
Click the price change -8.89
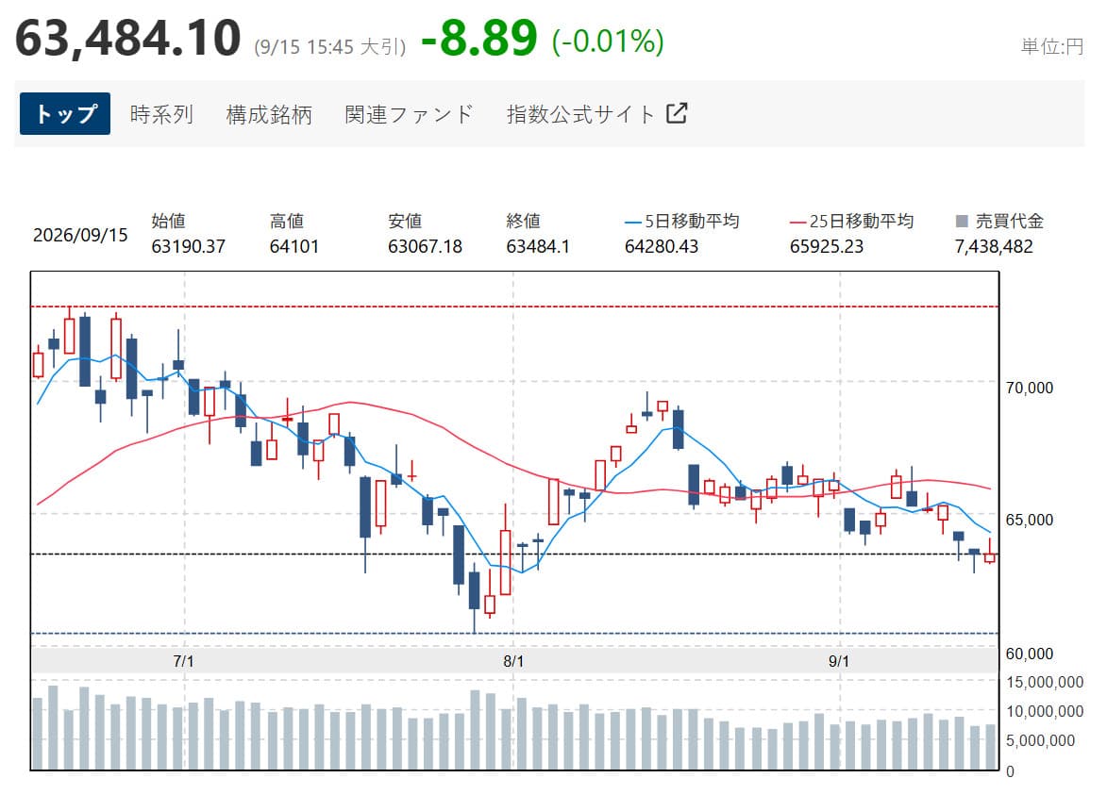point(479,38)
